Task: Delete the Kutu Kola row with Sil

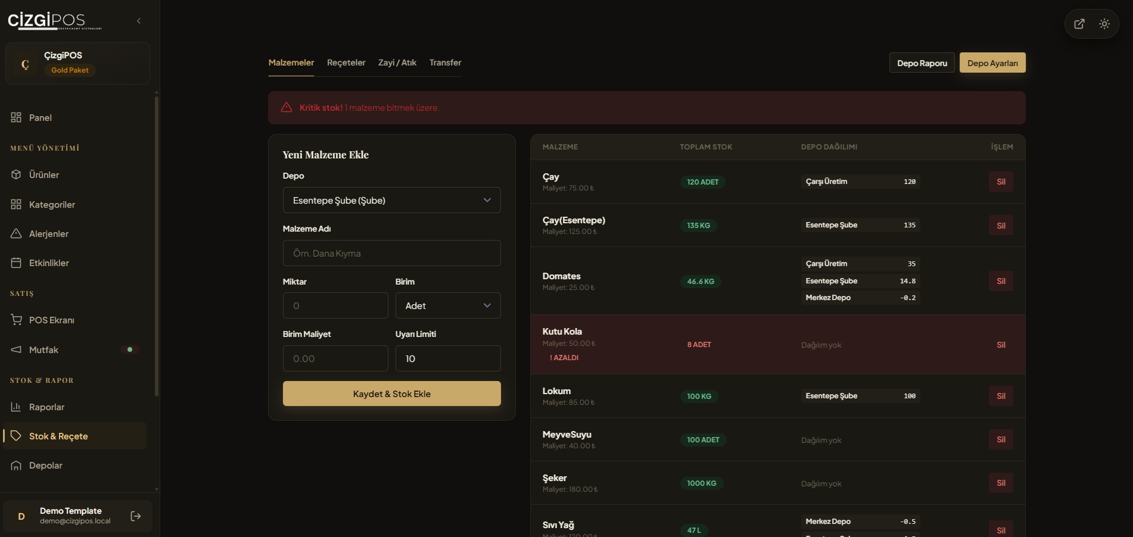Action: [x=1001, y=345]
